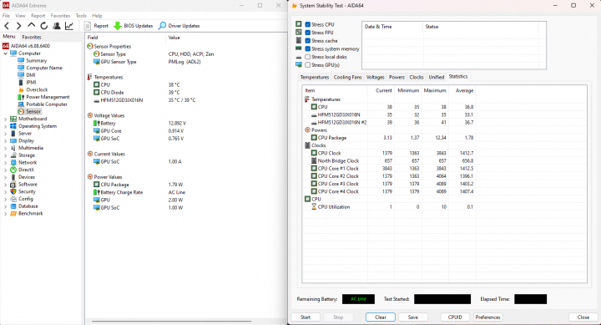Click the Stress CPU chip icon

[299, 23]
